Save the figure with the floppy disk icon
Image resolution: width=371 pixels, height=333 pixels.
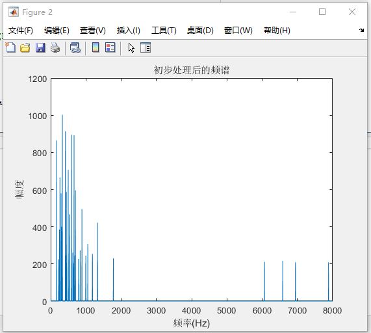tap(40, 47)
